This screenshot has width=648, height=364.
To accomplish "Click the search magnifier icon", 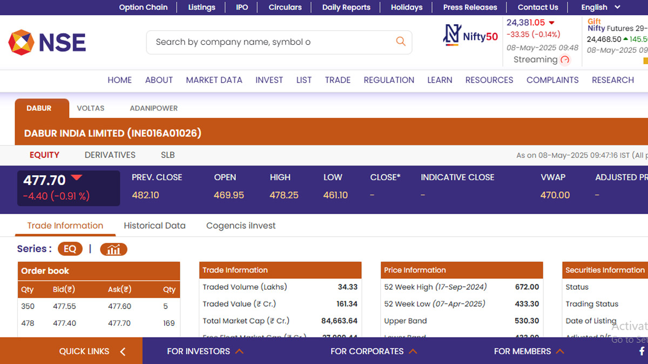I will [x=401, y=42].
